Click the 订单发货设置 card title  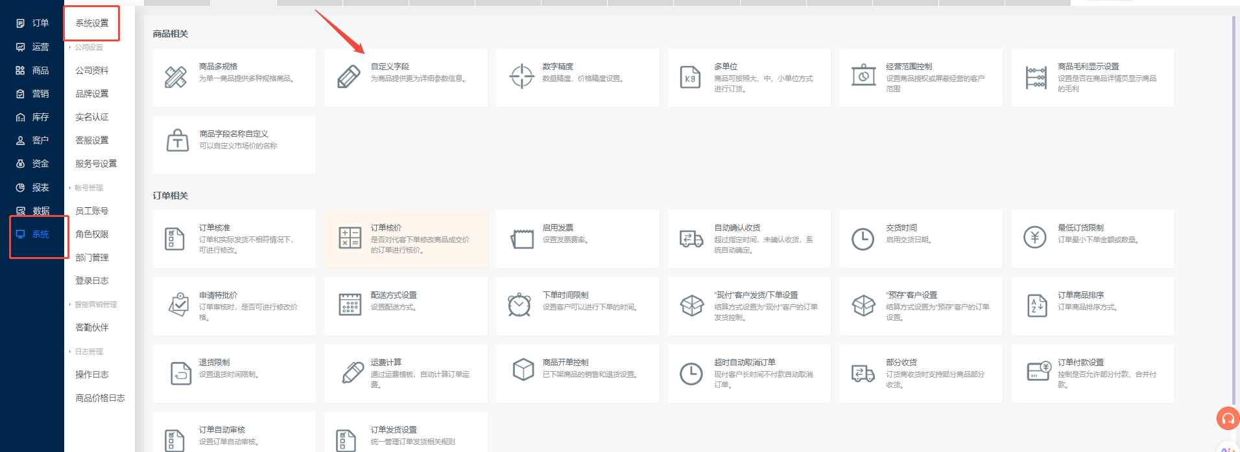pos(394,430)
